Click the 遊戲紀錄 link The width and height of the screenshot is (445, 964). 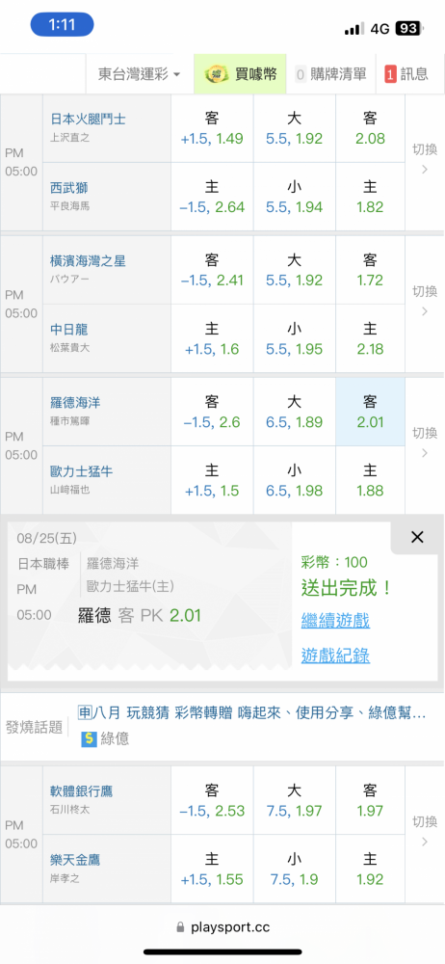tap(335, 656)
